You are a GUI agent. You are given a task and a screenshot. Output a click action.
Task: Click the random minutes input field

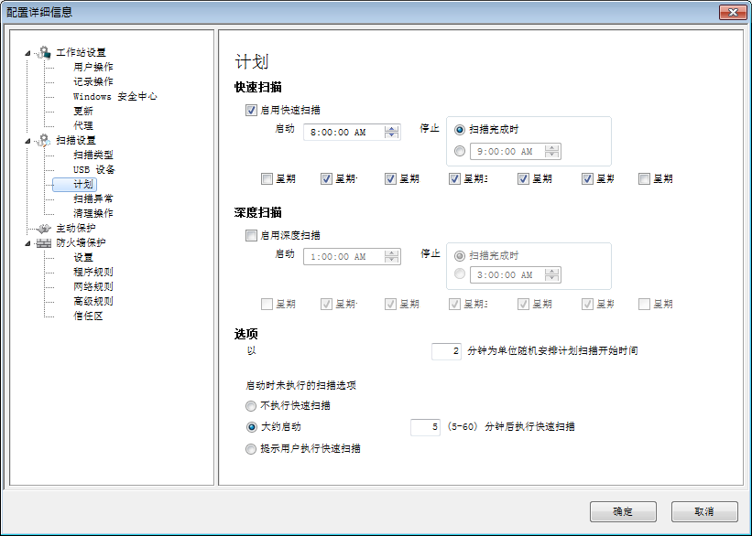tap(446, 351)
